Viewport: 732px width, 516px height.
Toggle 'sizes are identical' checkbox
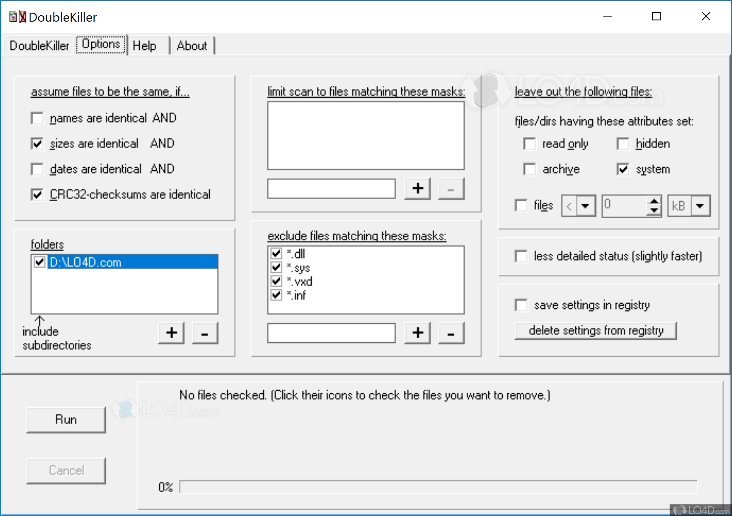(x=37, y=144)
